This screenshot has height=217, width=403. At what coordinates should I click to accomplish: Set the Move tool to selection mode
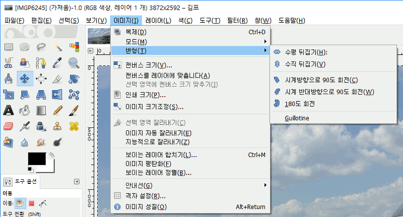click(x=32, y=203)
